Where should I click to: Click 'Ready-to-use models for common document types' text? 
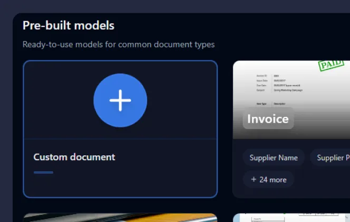[x=119, y=44]
